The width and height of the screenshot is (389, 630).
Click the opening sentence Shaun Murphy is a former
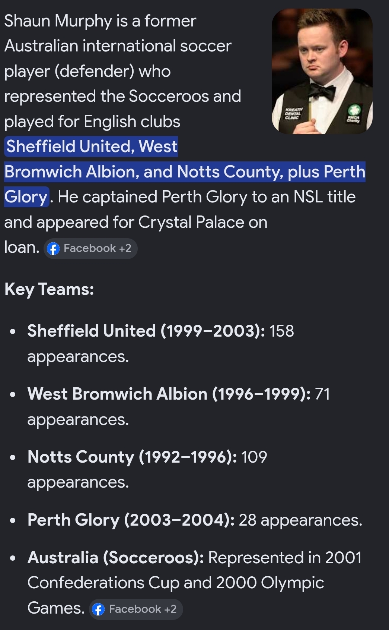(x=100, y=21)
